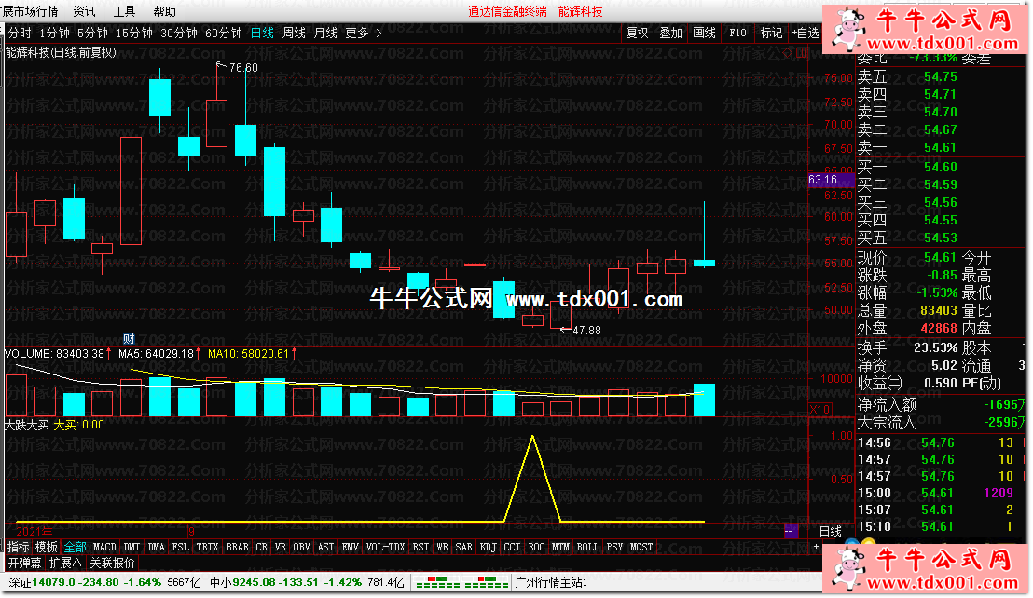Switch to the 60分钟 period tab
1033x598 pixels.
(224, 33)
